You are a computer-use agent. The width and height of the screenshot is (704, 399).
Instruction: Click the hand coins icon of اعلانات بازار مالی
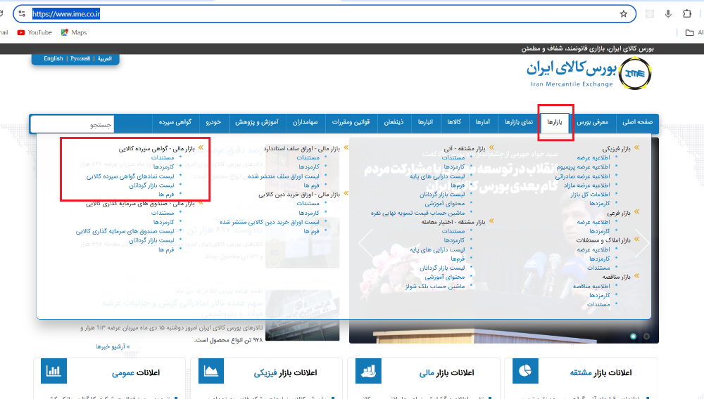368,371
